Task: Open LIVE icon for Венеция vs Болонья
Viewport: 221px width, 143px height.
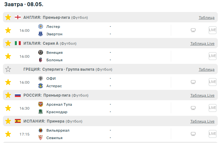Action: pyautogui.click(x=212, y=56)
